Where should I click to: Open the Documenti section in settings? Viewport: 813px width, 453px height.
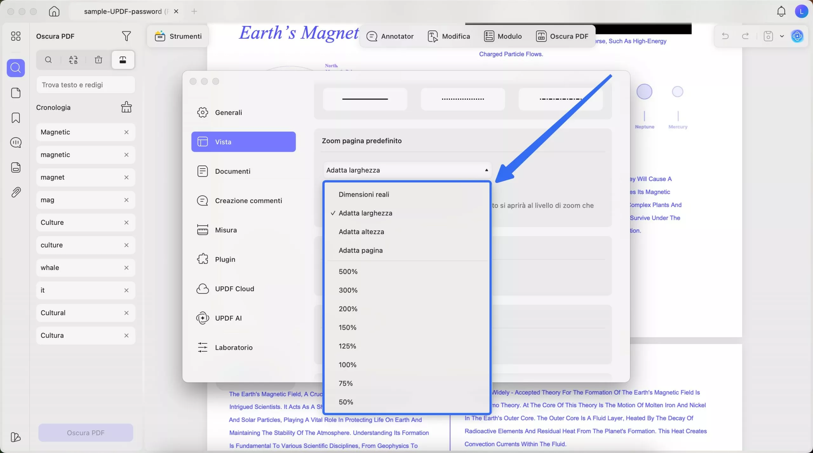233,171
